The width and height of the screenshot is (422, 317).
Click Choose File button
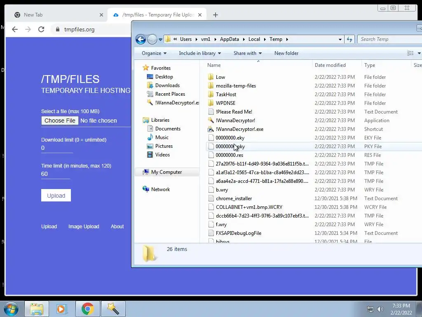(x=60, y=121)
